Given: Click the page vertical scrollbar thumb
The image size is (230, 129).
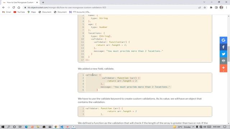Looking at the screenshot, I should point(229,54).
